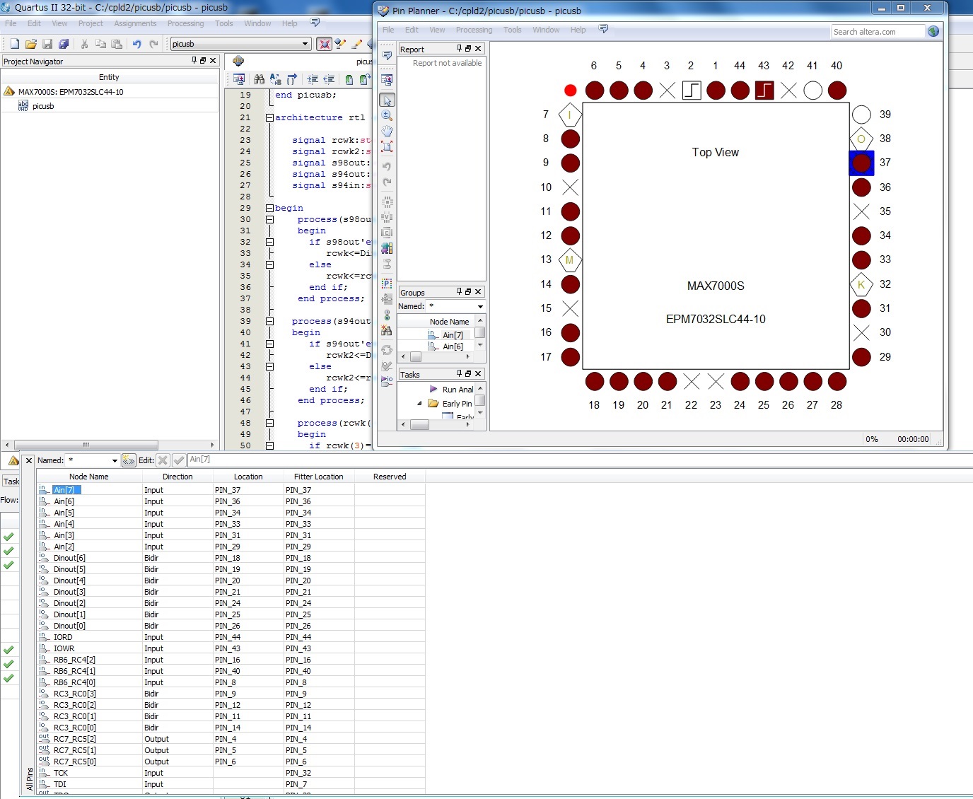
Task: Activate the Zoom tool in Pin Planner
Action: coord(387,115)
